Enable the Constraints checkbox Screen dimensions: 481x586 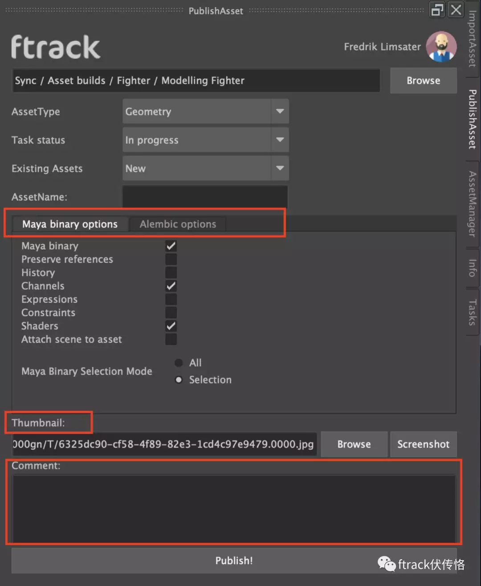(x=171, y=313)
